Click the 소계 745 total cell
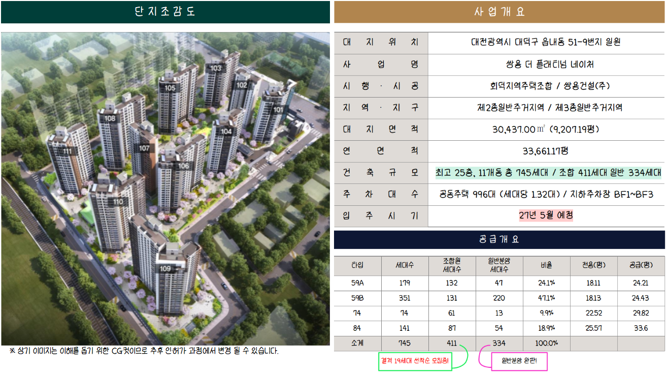This screenshot has height=373, width=666. coord(405,343)
